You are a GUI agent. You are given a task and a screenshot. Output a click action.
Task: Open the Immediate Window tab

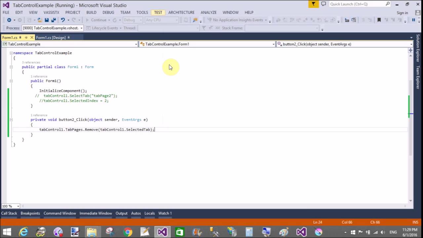[96, 213]
